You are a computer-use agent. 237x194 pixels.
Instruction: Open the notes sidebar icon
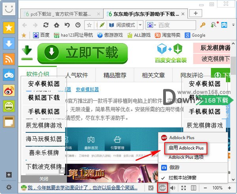9,122
